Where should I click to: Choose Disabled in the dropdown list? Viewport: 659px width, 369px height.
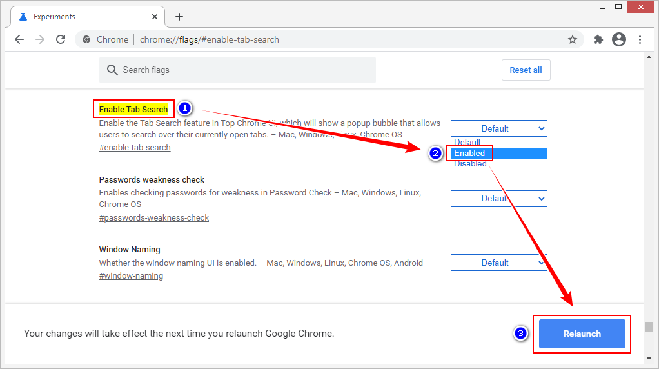499,164
